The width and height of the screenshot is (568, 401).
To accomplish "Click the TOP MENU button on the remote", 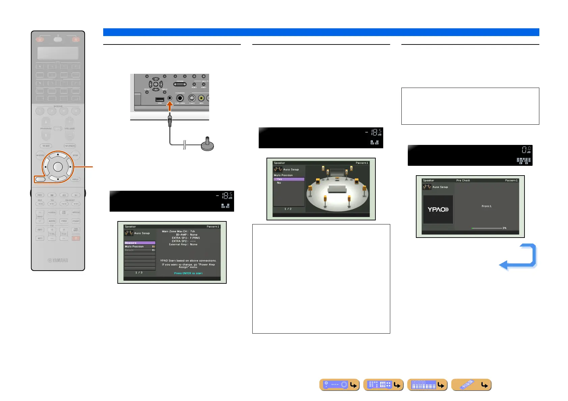I will (46, 146).
